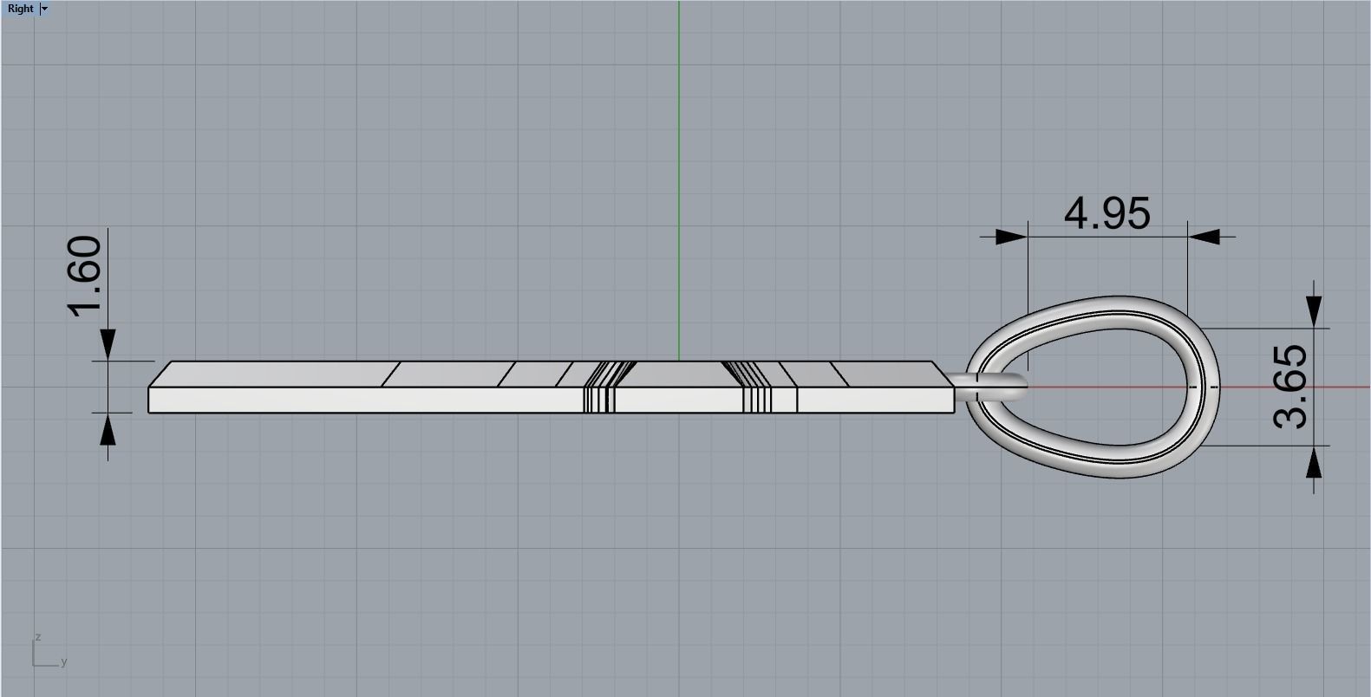
Task: Expand the viewport dropdown arrow next to Right
Action: click(x=45, y=9)
